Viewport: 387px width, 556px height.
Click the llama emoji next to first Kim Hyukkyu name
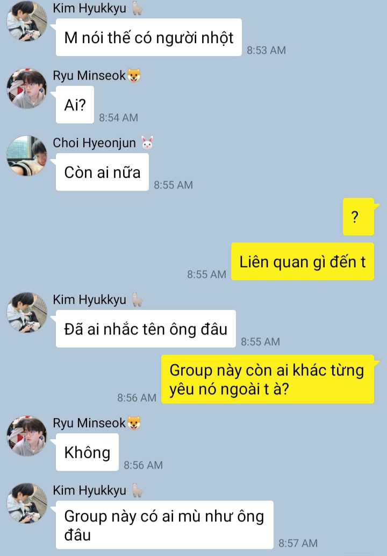137,8
